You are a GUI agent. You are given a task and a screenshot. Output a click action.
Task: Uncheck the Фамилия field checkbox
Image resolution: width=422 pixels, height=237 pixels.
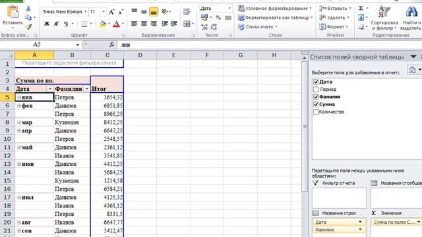click(x=316, y=97)
